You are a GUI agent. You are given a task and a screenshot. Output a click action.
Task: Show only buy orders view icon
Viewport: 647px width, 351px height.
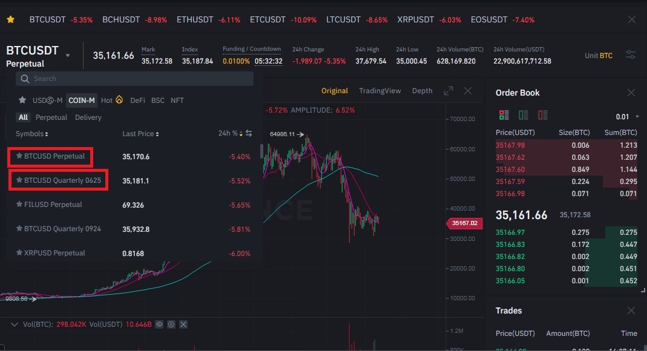click(523, 115)
